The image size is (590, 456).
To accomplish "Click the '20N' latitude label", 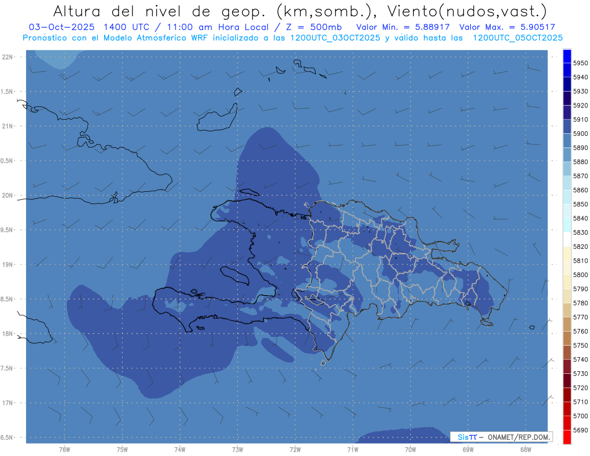I will [x=7, y=195].
